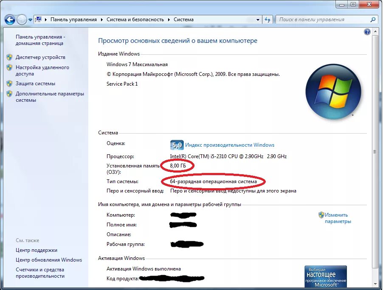Screen dimensions: 383x290
Task: Select the processor value Intel(R) Core(TM) i5-2310
Action: pyautogui.click(x=228, y=156)
